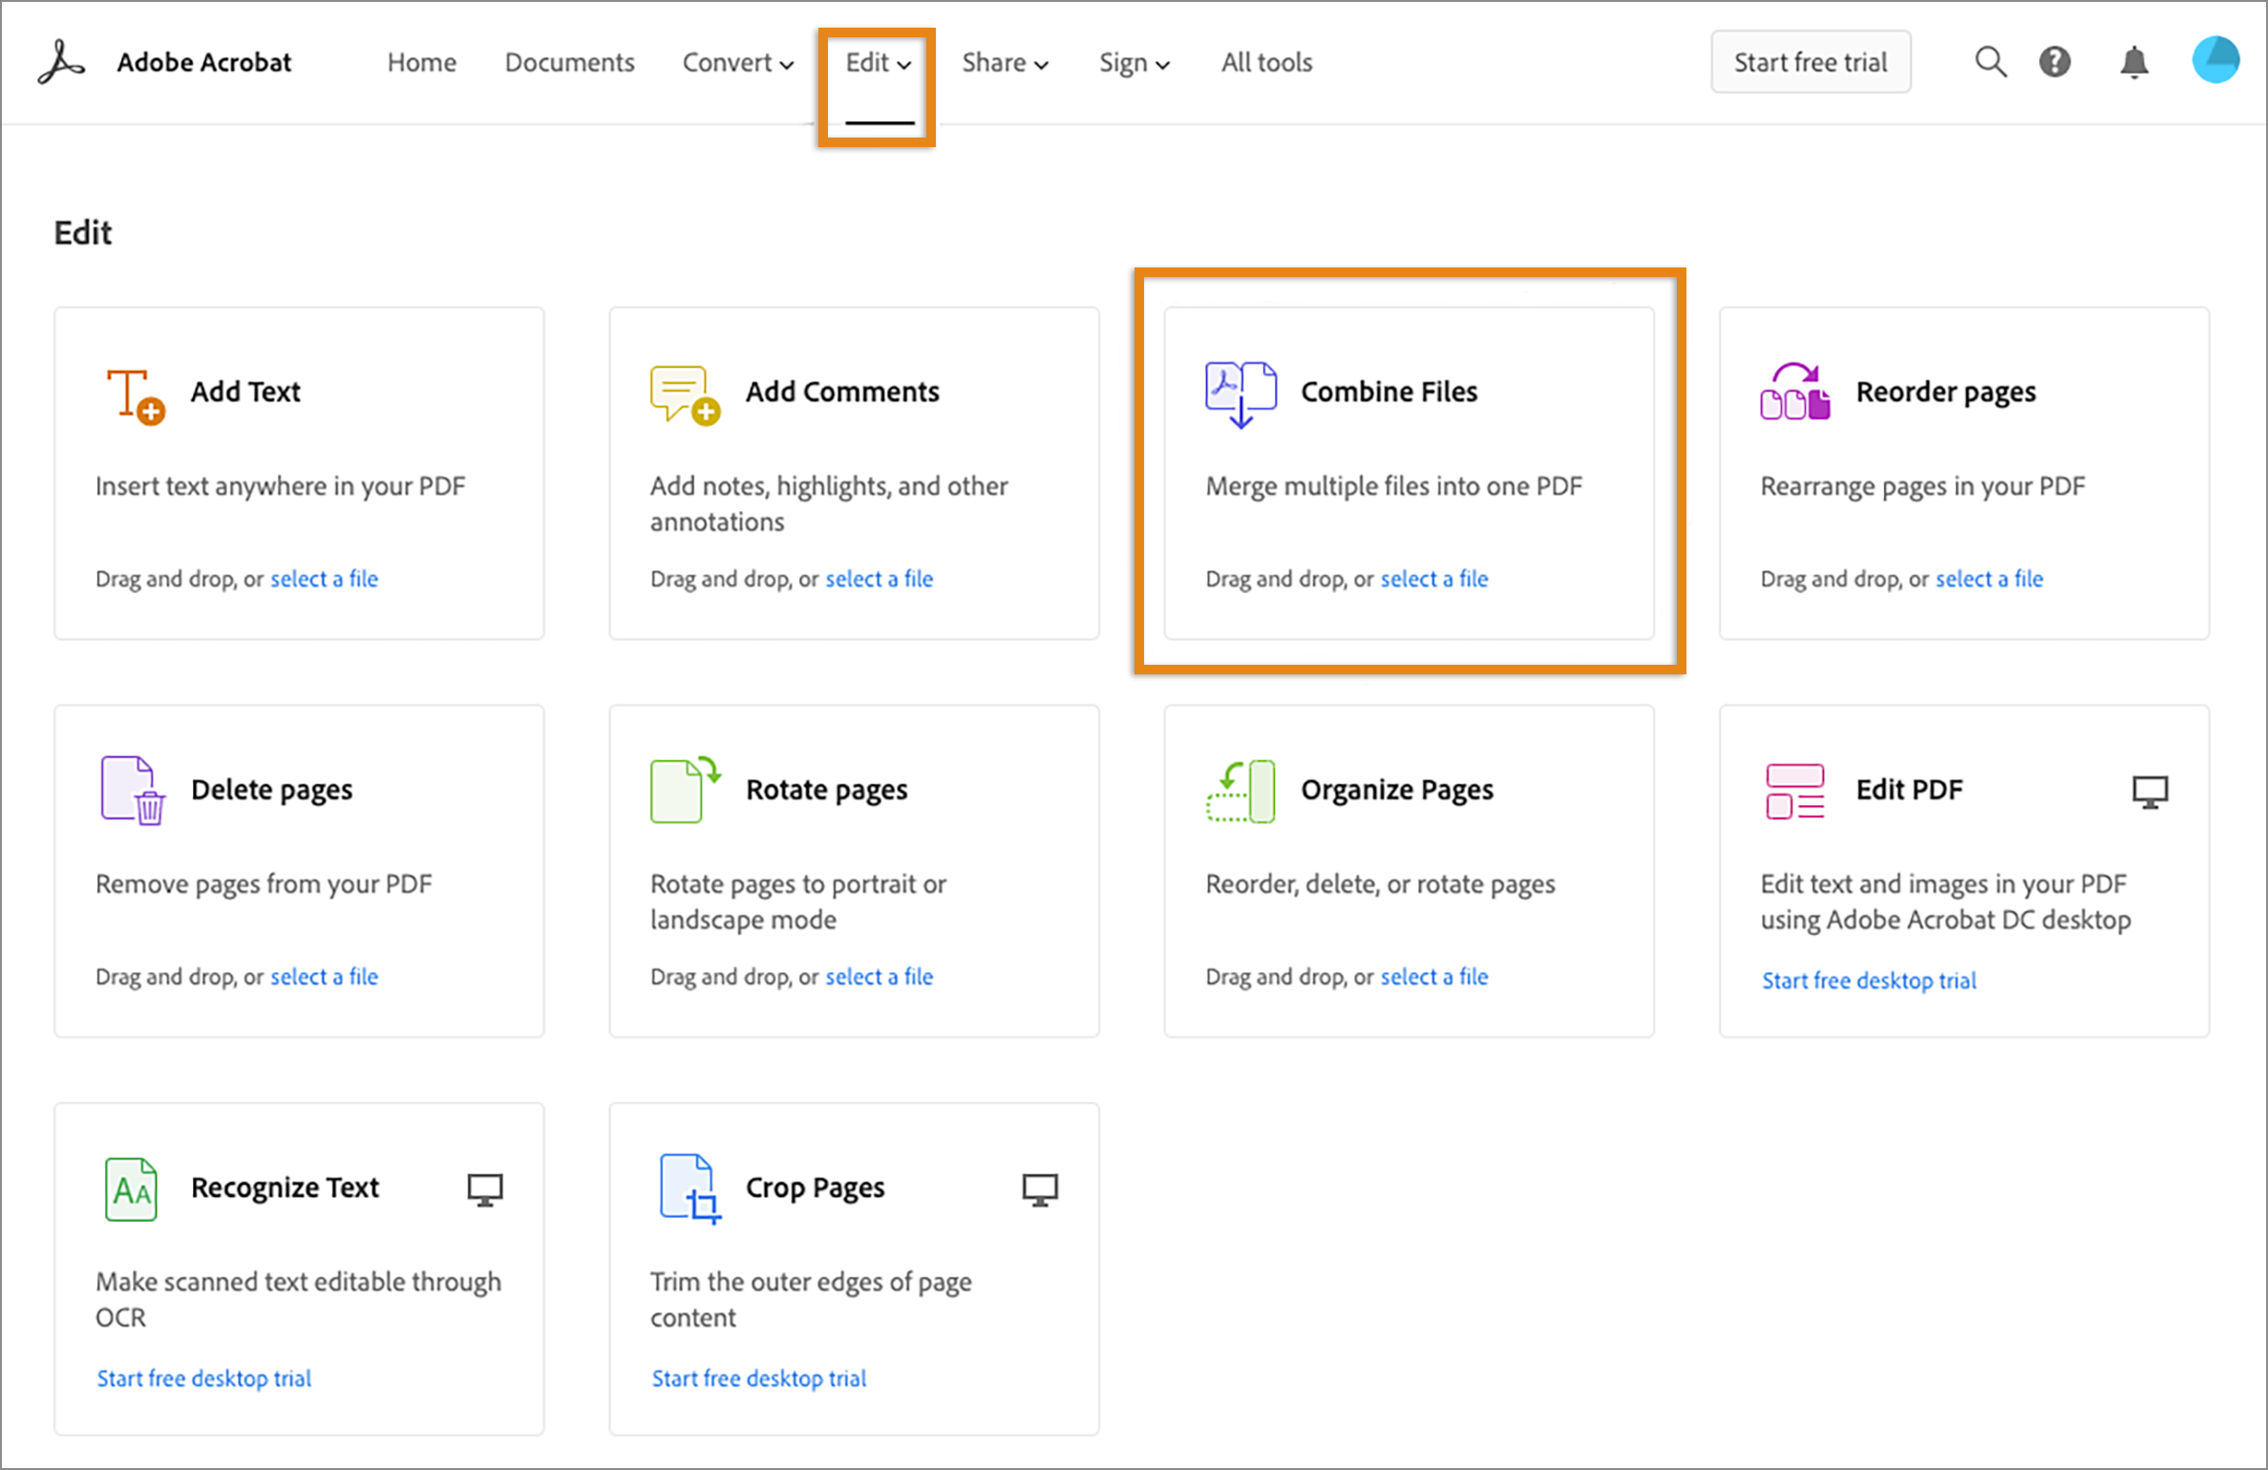This screenshot has height=1470, width=2268.
Task: Go to the Documents tab
Action: coord(569,63)
